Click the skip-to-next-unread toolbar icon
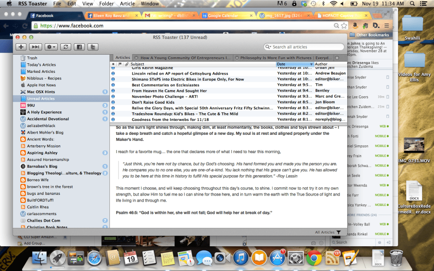 [35, 47]
